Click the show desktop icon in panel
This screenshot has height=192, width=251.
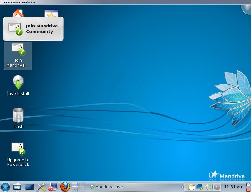coord(29,187)
